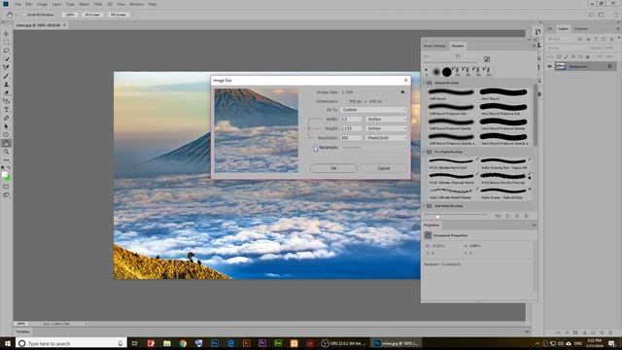Switch to the Brush Settings tab
This screenshot has width=622, height=350.
tap(434, 46)
